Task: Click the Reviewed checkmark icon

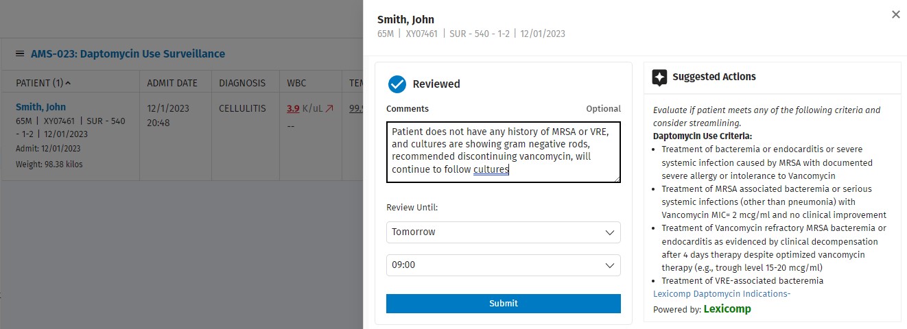Action: (397, 84)
